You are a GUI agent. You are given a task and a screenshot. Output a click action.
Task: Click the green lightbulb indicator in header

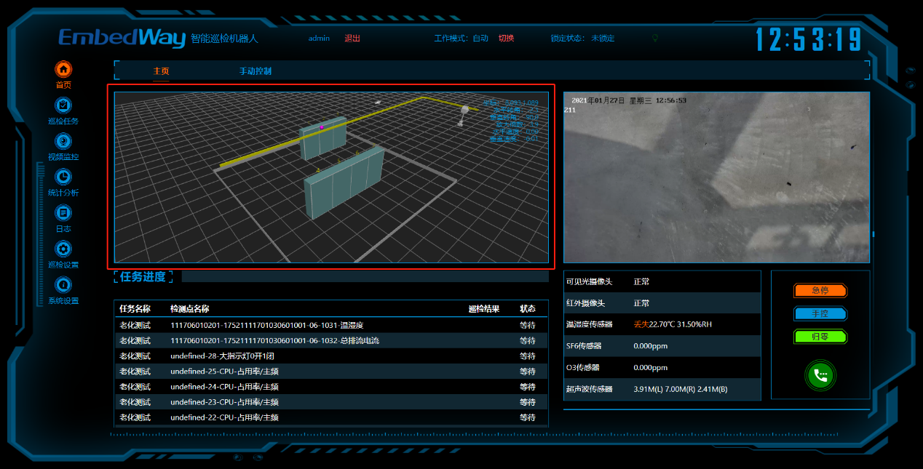[x=654, y=38]
